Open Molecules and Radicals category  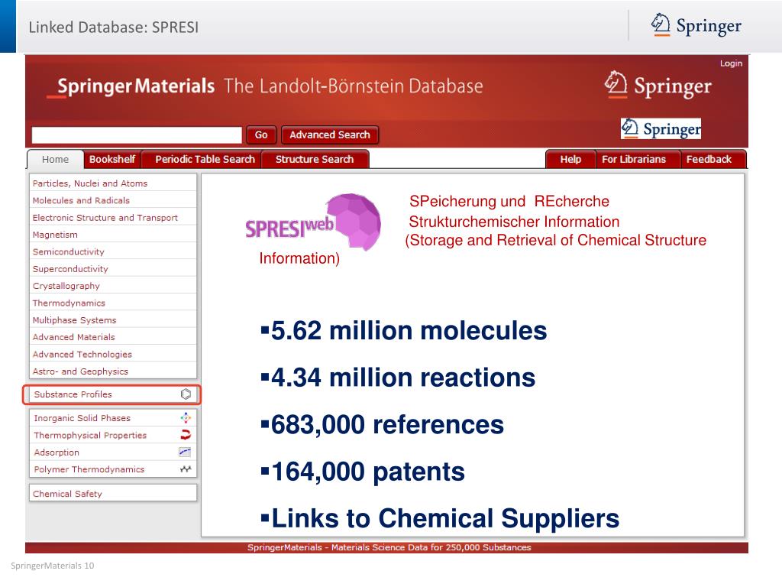click(x=113, y=200)
